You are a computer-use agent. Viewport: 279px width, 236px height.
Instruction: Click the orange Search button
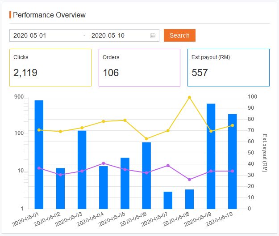[179, 35]
